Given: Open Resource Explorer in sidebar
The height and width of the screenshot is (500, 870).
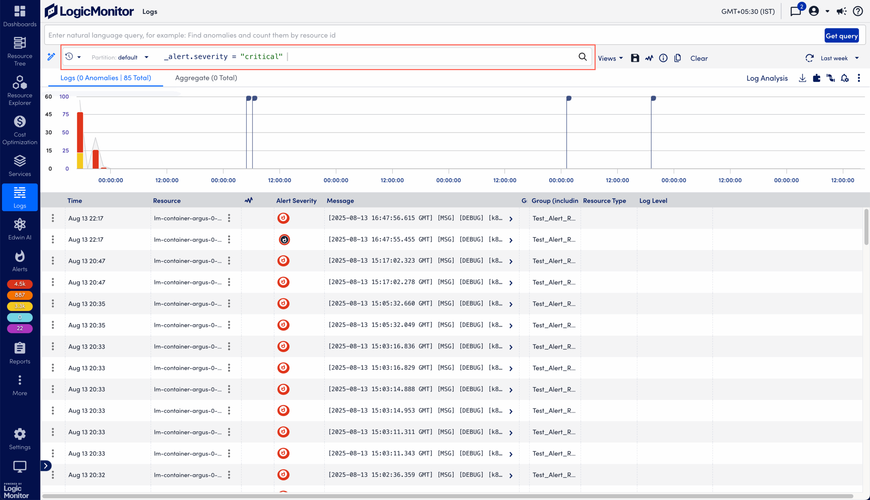Looking at the screenshot, I should (x=20, y=91).
